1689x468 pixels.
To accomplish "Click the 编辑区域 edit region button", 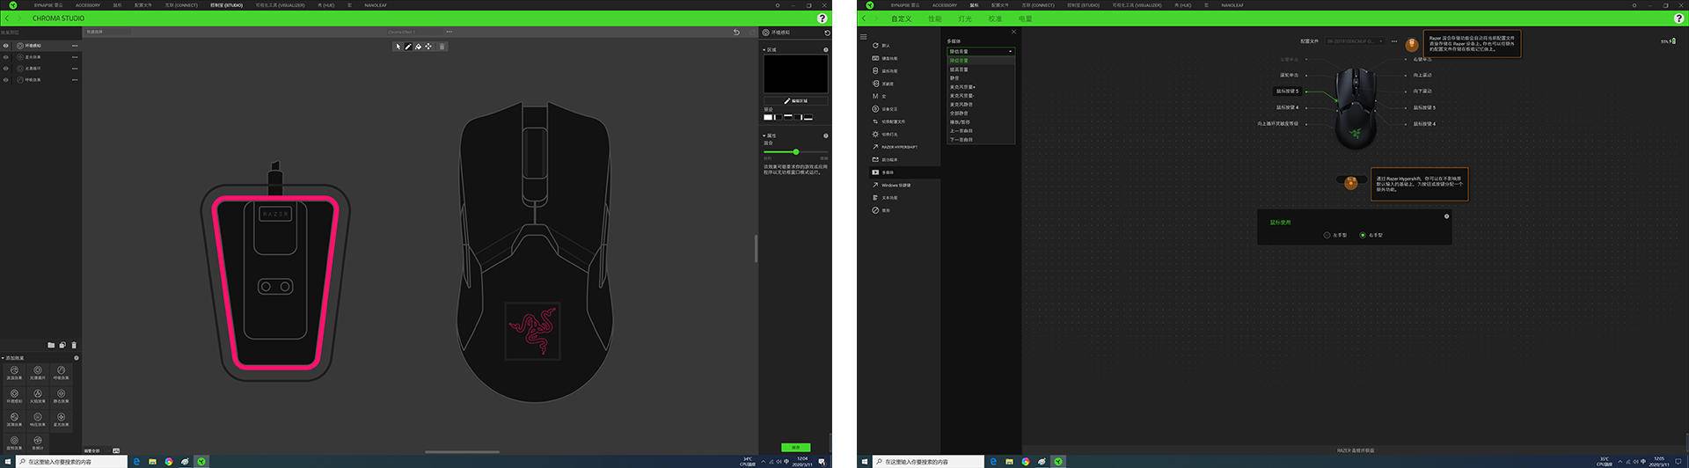I will [795, 101].
